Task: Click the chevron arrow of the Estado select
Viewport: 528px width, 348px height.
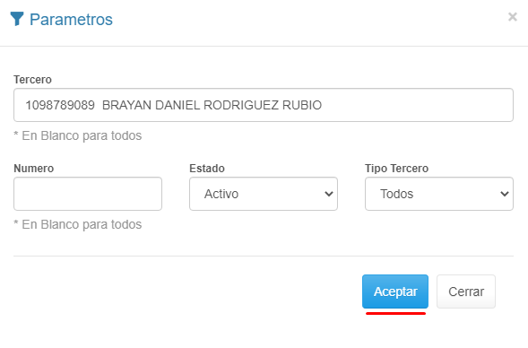Action: click(329, 194)
